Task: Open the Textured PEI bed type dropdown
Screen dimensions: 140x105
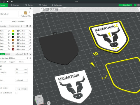Action: coord(25,16)
